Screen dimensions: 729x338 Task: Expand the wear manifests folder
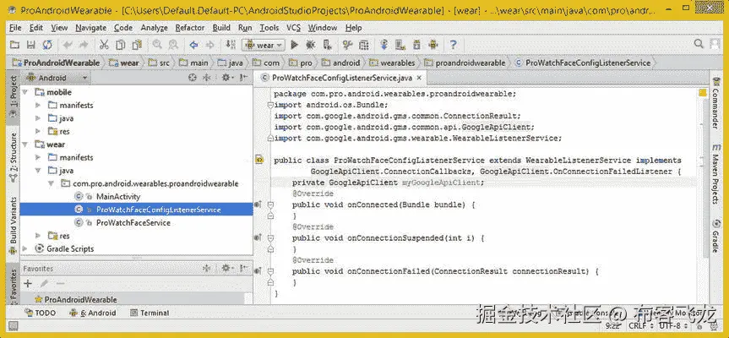pyautogui.click(x=39, y=157)
